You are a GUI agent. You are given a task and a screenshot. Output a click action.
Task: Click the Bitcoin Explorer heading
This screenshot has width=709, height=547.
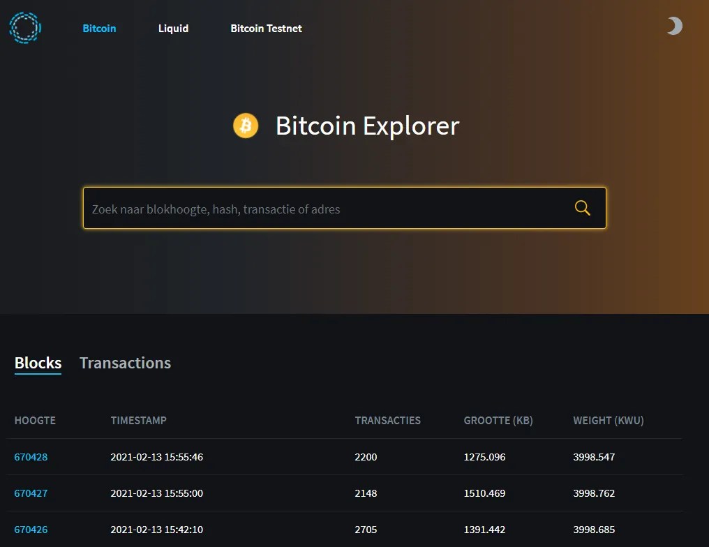pos(366,126)
